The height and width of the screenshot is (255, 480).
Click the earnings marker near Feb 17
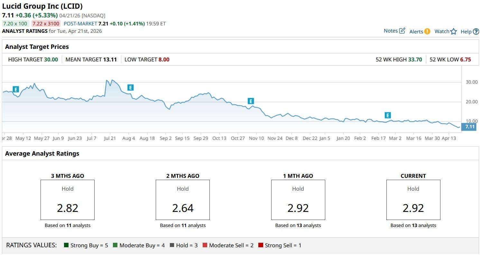(x=388, y=115)
